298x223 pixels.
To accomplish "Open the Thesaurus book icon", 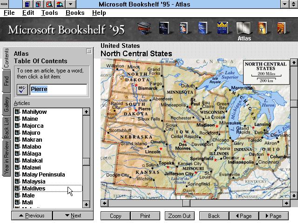I will coord(184,28).
